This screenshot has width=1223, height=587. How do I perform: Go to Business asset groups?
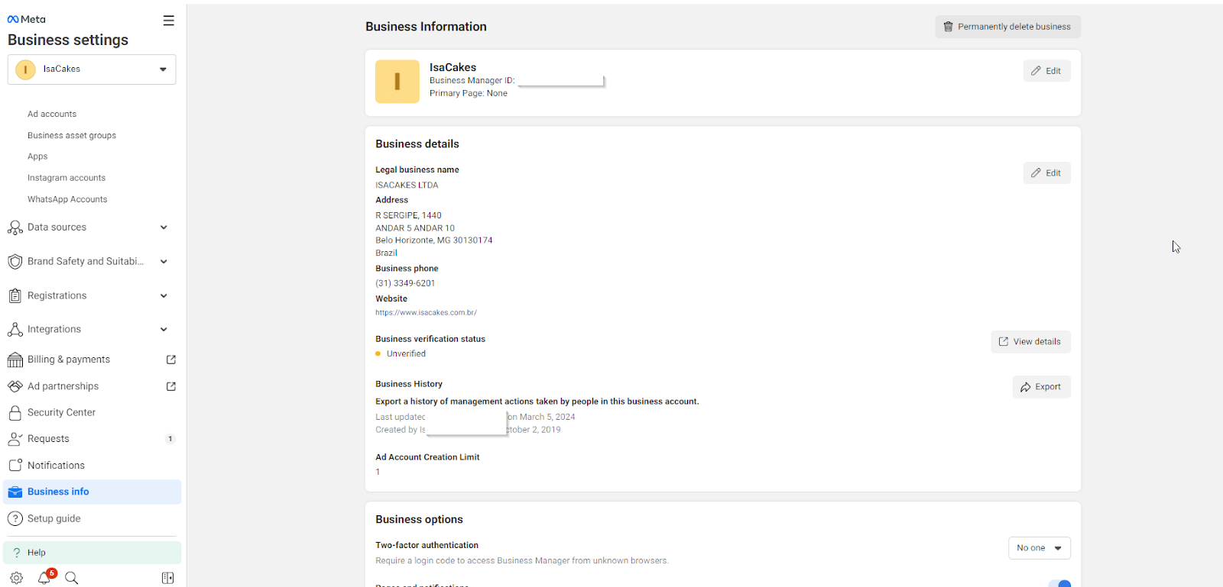(x=72, y=136)
